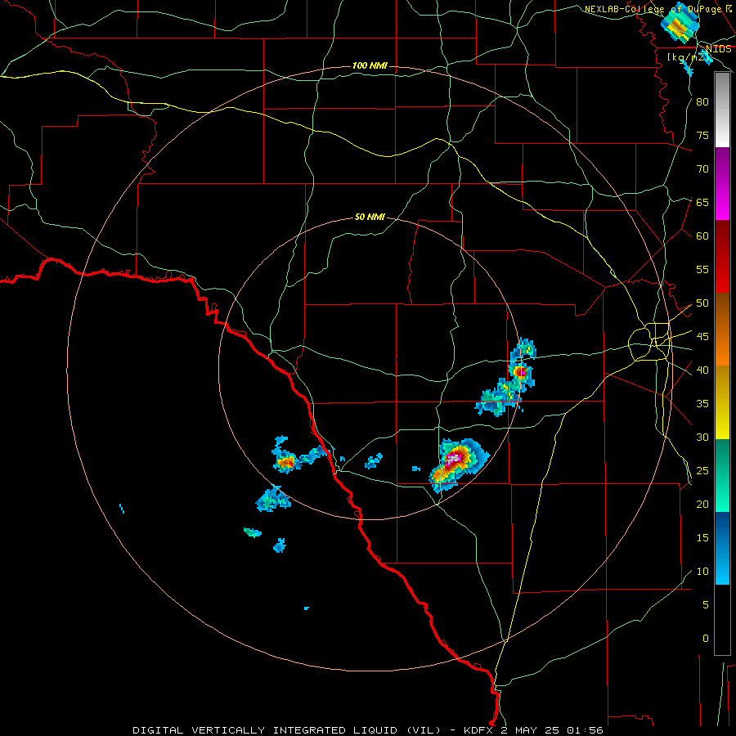Select the 45 value on the color scale

tap(702, 337)
